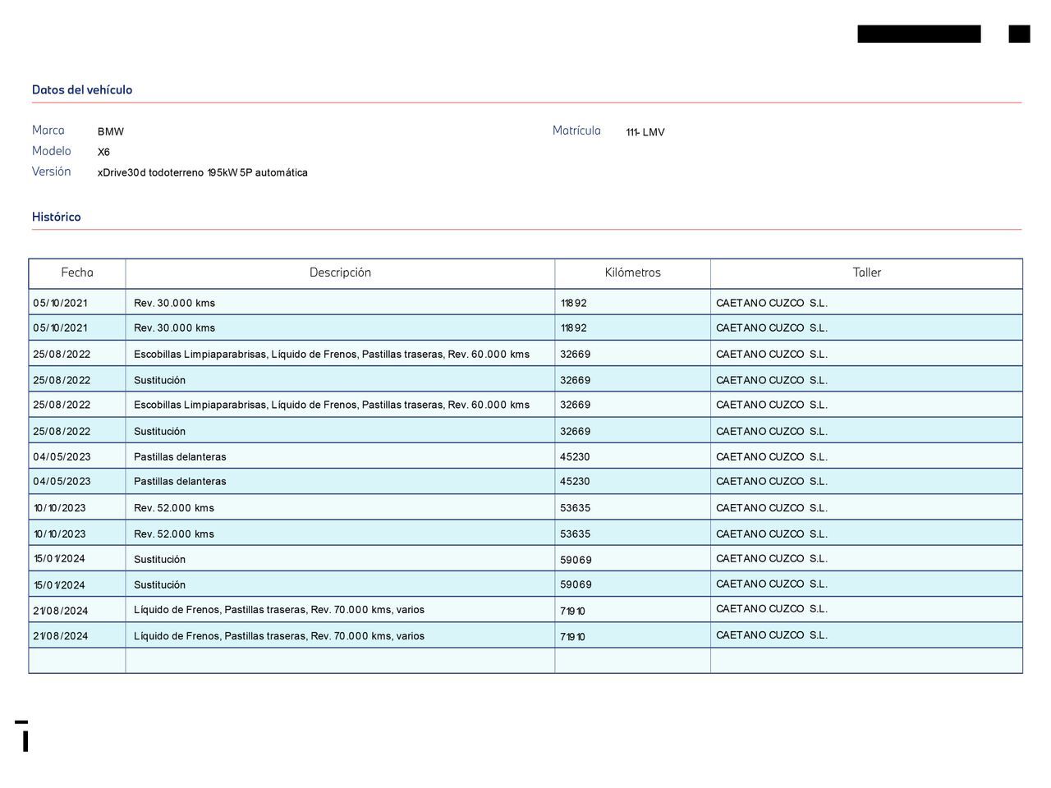The image size is (1051, 788).
Task: Click the large black redacted bar
Action: 919,34
